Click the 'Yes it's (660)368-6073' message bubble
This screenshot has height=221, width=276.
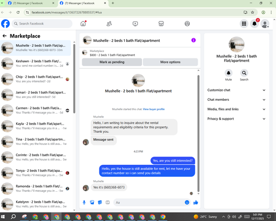109,187
